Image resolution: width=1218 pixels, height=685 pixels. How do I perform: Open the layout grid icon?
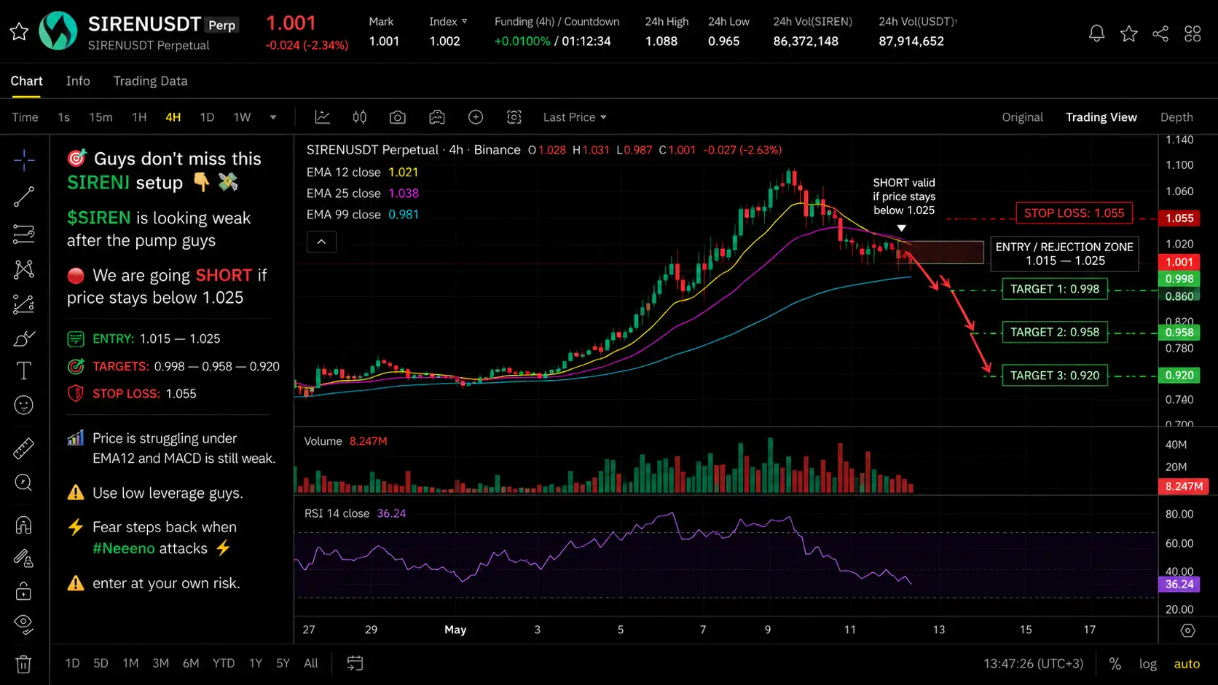(1193, 33)
